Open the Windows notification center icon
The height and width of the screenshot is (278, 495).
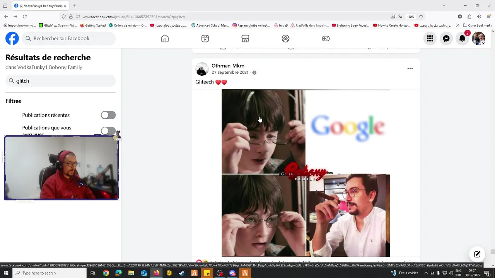tap(487, 273)
